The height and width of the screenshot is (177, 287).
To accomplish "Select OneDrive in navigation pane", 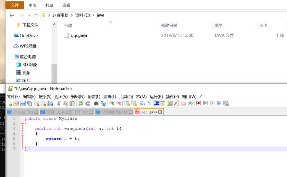I will pyautogui.click(x=26, y=36).
